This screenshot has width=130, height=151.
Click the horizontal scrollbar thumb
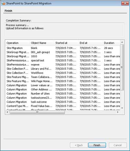click(x=37, y=112)
